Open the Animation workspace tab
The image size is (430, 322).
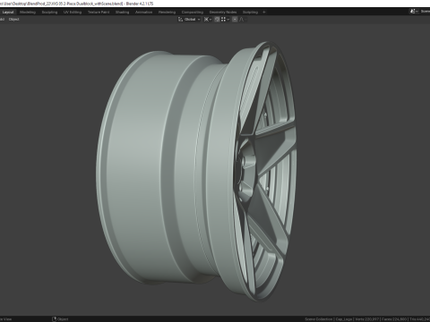(x=144, y=13)
